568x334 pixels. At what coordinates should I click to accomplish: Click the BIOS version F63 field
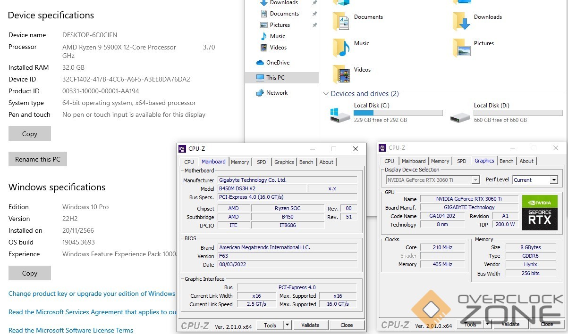point(287,256)
